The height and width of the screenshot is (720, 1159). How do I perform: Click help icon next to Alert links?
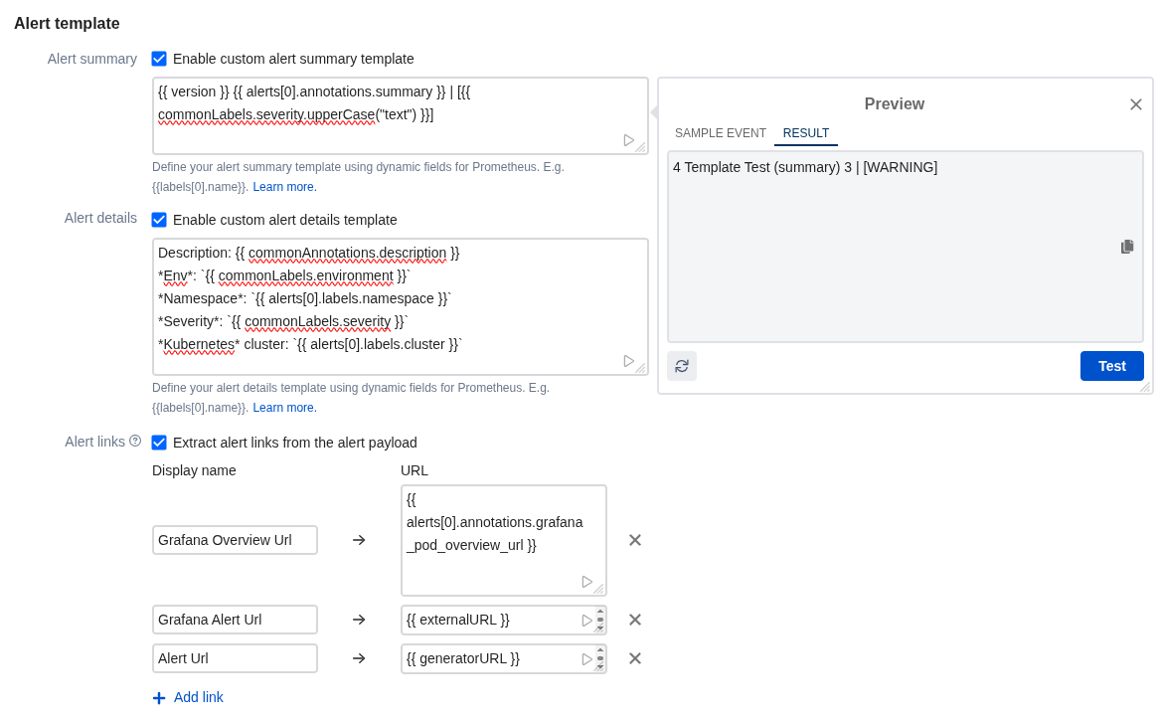coord(135,441)
